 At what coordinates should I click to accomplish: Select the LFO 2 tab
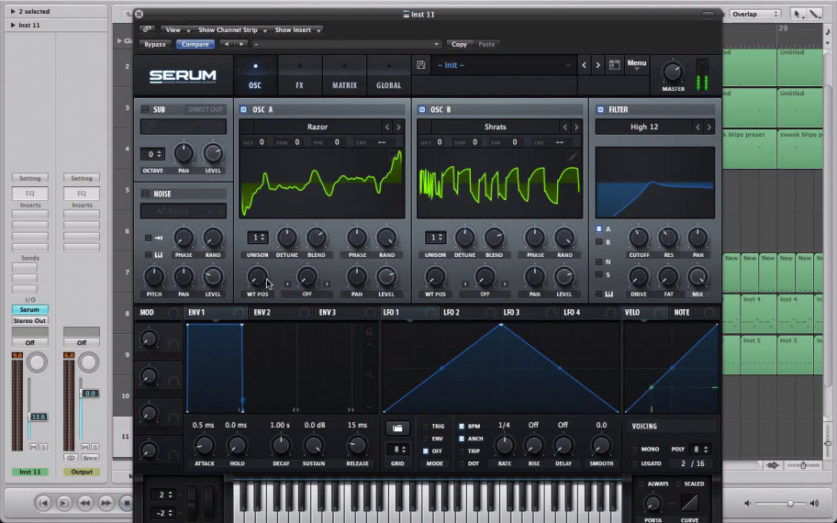[x=451, y=312]
